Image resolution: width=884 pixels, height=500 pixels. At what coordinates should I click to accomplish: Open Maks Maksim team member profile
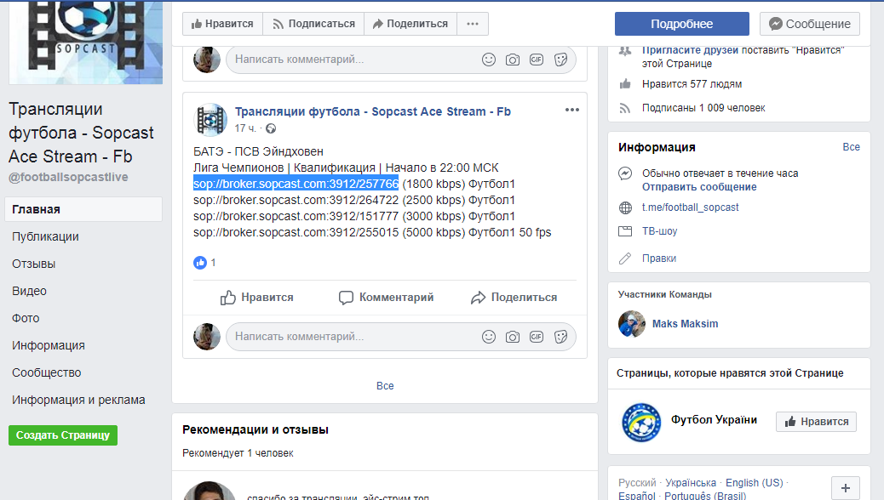685,324
